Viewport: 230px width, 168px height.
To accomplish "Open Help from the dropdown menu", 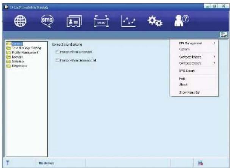I will click(194, 79).
